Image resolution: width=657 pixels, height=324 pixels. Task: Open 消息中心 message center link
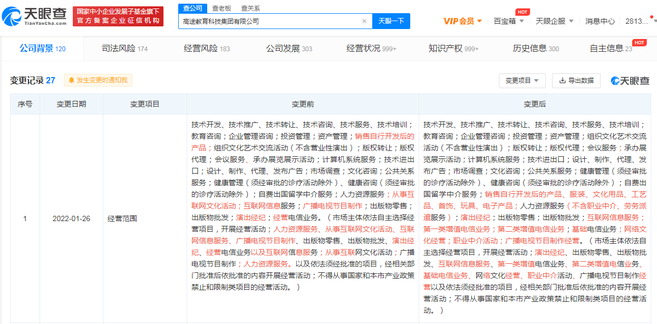coord(600,21)
